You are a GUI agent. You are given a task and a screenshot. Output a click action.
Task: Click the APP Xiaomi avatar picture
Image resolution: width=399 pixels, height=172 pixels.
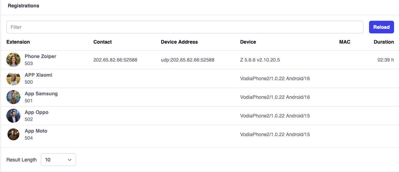(x=13, y=78)
